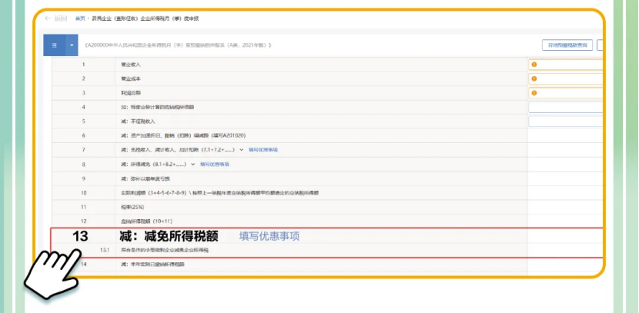Click the row 3 利润总额 amount field
639x313 pixels.
(x=571, y=93)
